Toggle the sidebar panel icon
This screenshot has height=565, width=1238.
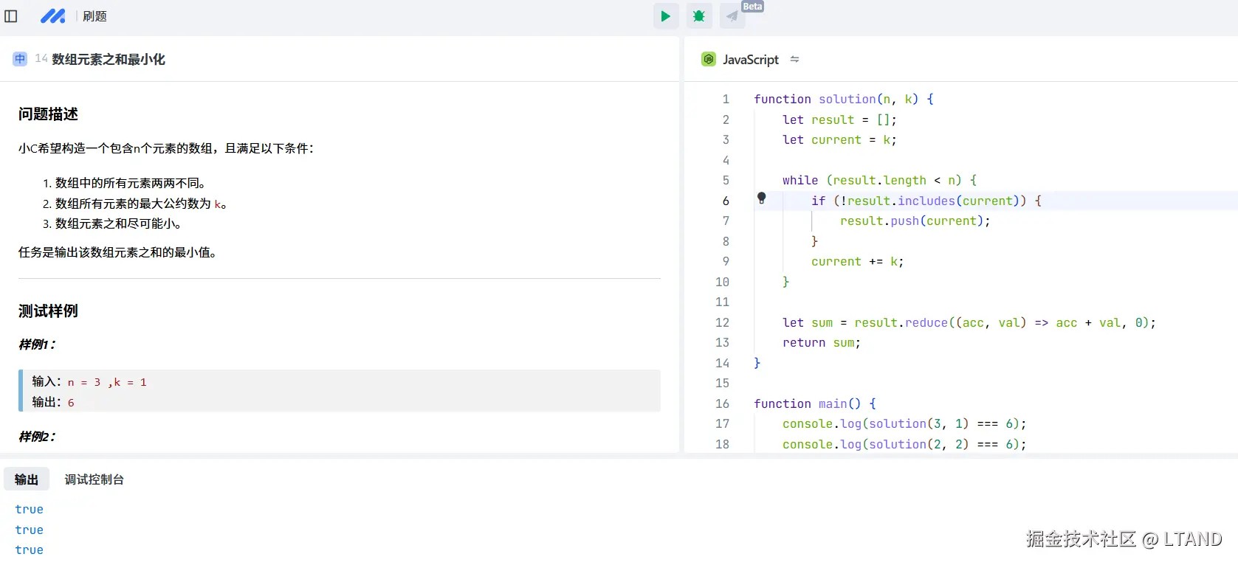click(x=11, y=16)
